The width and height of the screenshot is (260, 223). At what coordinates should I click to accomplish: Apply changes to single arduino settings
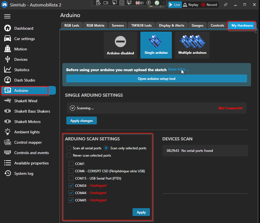81,120
